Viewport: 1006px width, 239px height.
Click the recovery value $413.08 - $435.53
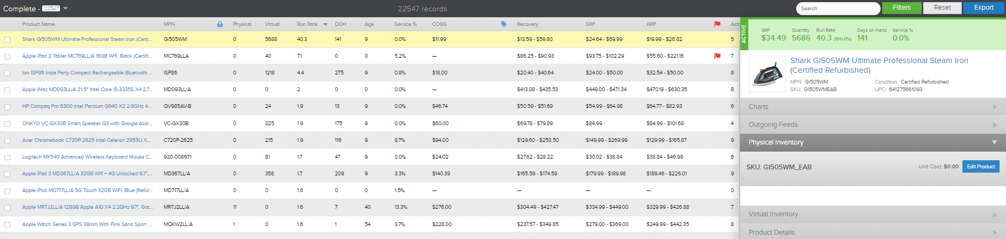coord(537,90)
